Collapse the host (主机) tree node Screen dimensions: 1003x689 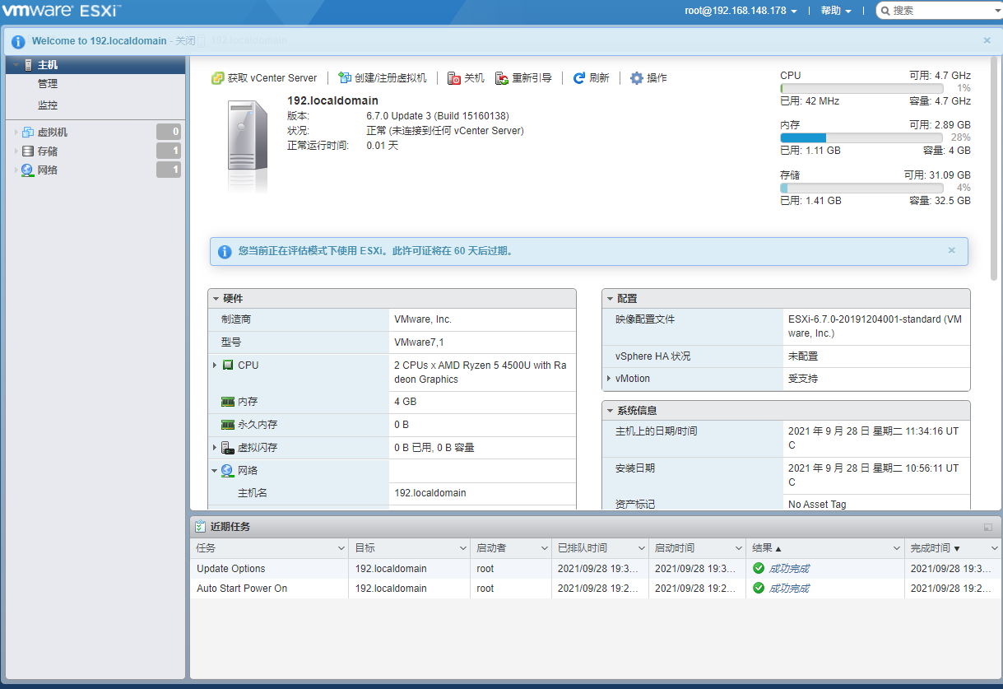point(16,65)
